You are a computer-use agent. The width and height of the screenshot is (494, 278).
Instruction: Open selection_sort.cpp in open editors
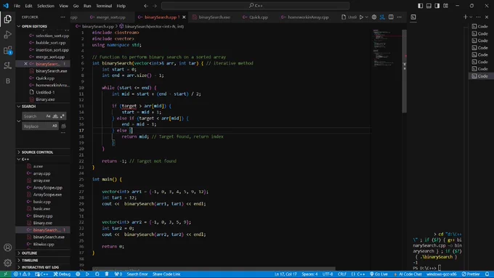52,36
